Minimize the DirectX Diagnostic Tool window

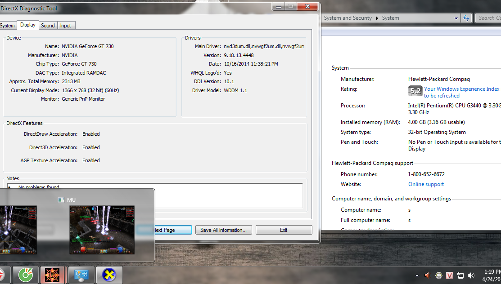279,6
